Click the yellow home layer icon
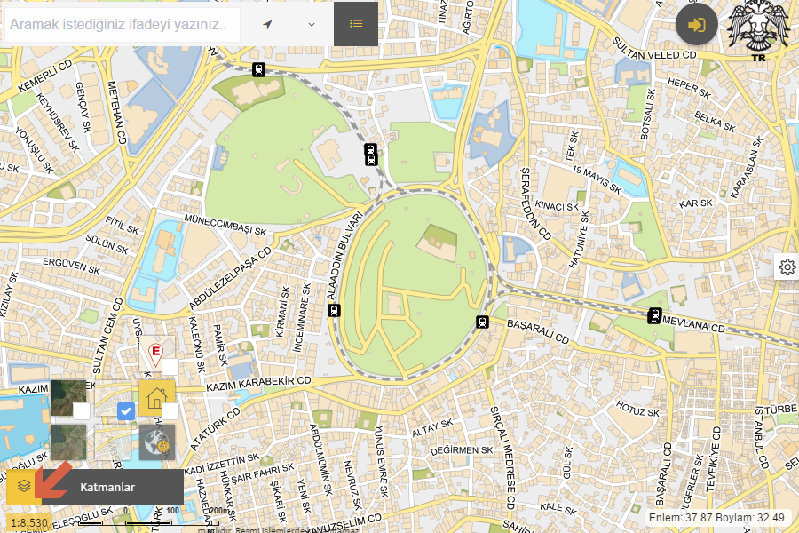The width and height of the screenshot is (799, 533). (x=157, y=397)
